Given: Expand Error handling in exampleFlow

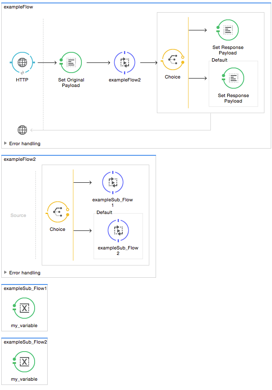Looking at the screenshot, I should [x=5, y=144].
